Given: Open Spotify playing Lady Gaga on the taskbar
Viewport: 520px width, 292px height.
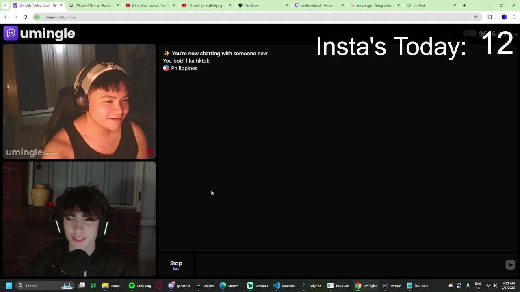Looking at the screenshot, I should 140,286.
